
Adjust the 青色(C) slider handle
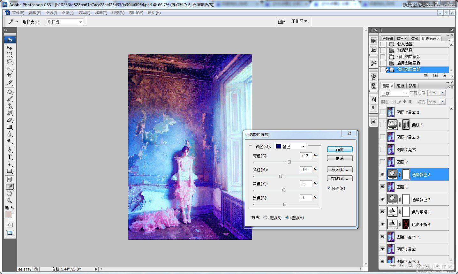[x=289, y=162]
